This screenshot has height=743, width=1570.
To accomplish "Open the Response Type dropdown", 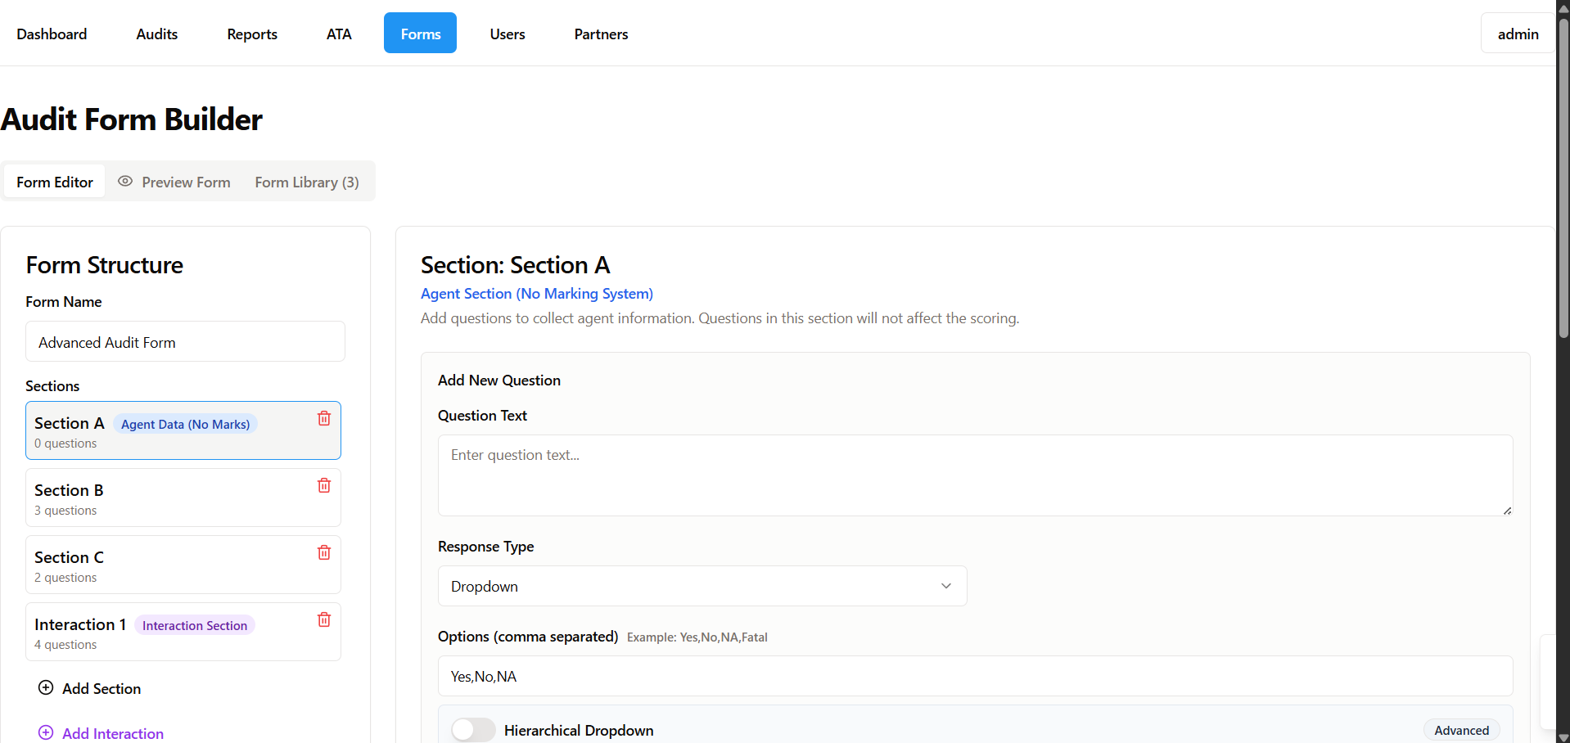I will point(702,586).
